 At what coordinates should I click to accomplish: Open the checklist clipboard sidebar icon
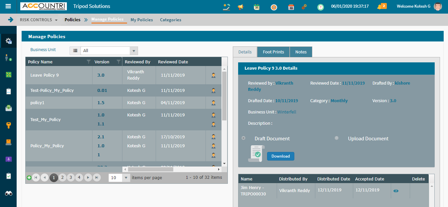[9, 176]
